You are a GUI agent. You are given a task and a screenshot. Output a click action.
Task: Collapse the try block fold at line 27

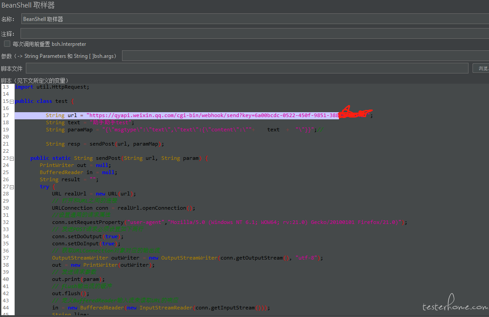point(12,187)
